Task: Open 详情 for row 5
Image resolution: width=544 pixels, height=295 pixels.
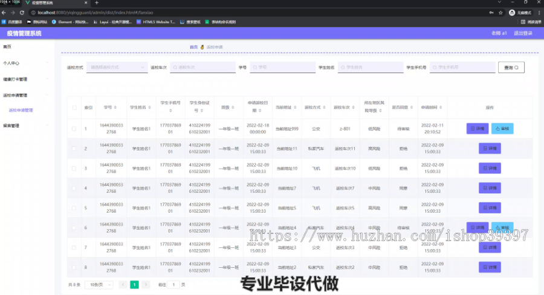Action: (x=490, y=208)
